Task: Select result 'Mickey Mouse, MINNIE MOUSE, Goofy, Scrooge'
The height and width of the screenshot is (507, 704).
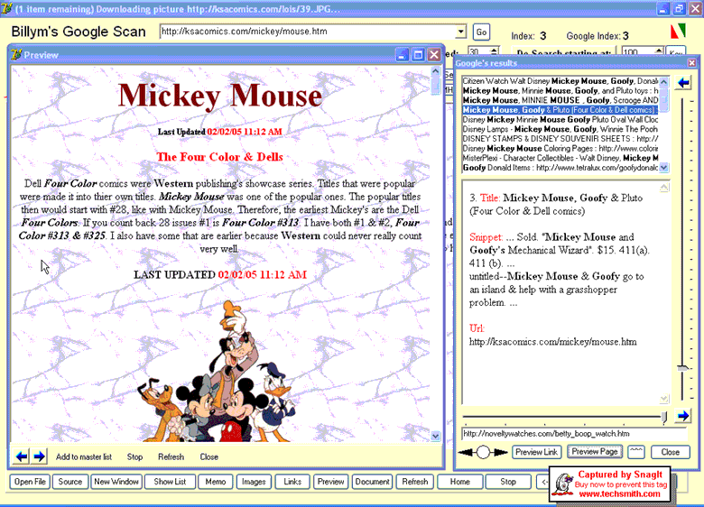Action: 560,100
